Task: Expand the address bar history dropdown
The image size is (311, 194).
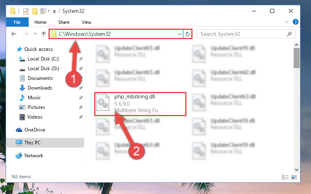Action: (x=180, y=34)
